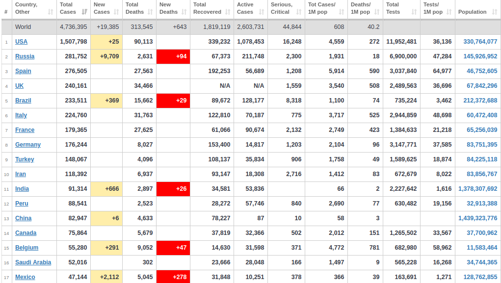This screenshot has height=283, width=501.
Task: Click Peru population 32,913,388
Action: (x=482, y=203)
